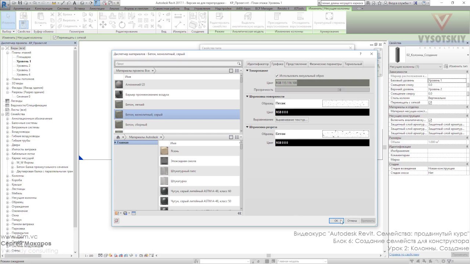
Task: Select 'Эпоксидная смола' in Autodesk materials list
Action: tap(199, 161)
